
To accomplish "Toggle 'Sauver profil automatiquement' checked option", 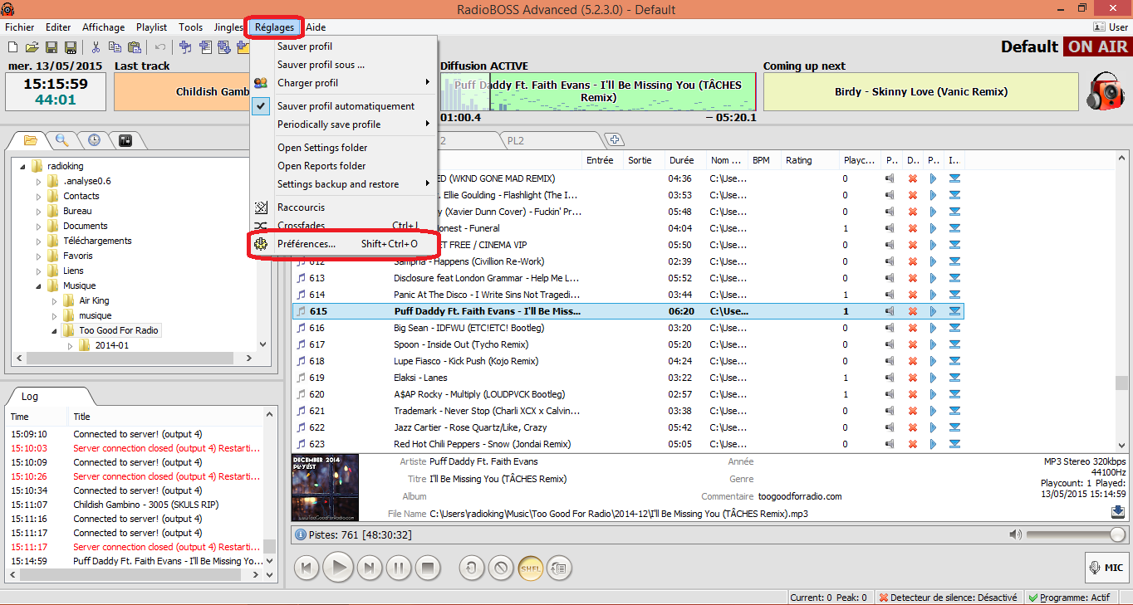I will pyautogui.click(x=346, y=106).
